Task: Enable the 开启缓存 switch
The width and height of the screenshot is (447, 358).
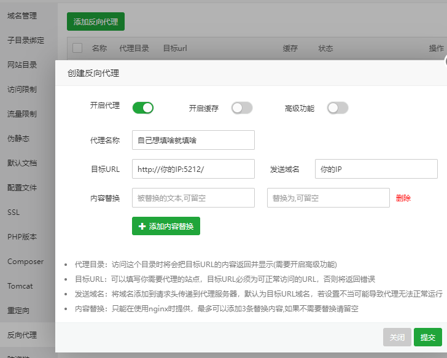Action: (241, 108)
